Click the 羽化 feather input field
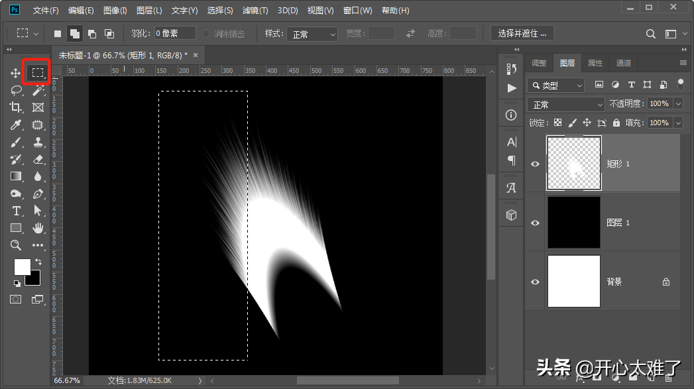Screen dimensions: 694x389 (175, 33)
